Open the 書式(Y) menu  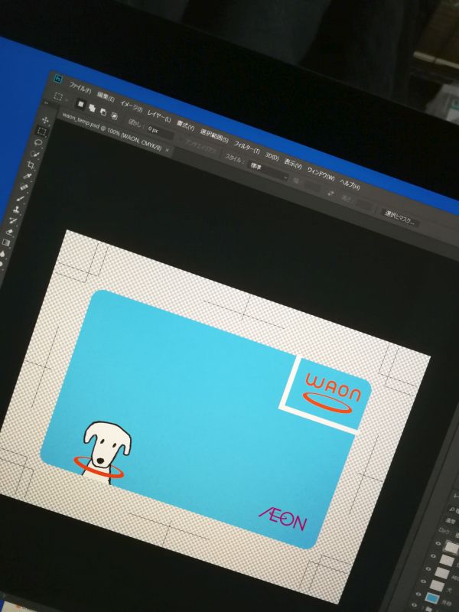pos(185,125)
